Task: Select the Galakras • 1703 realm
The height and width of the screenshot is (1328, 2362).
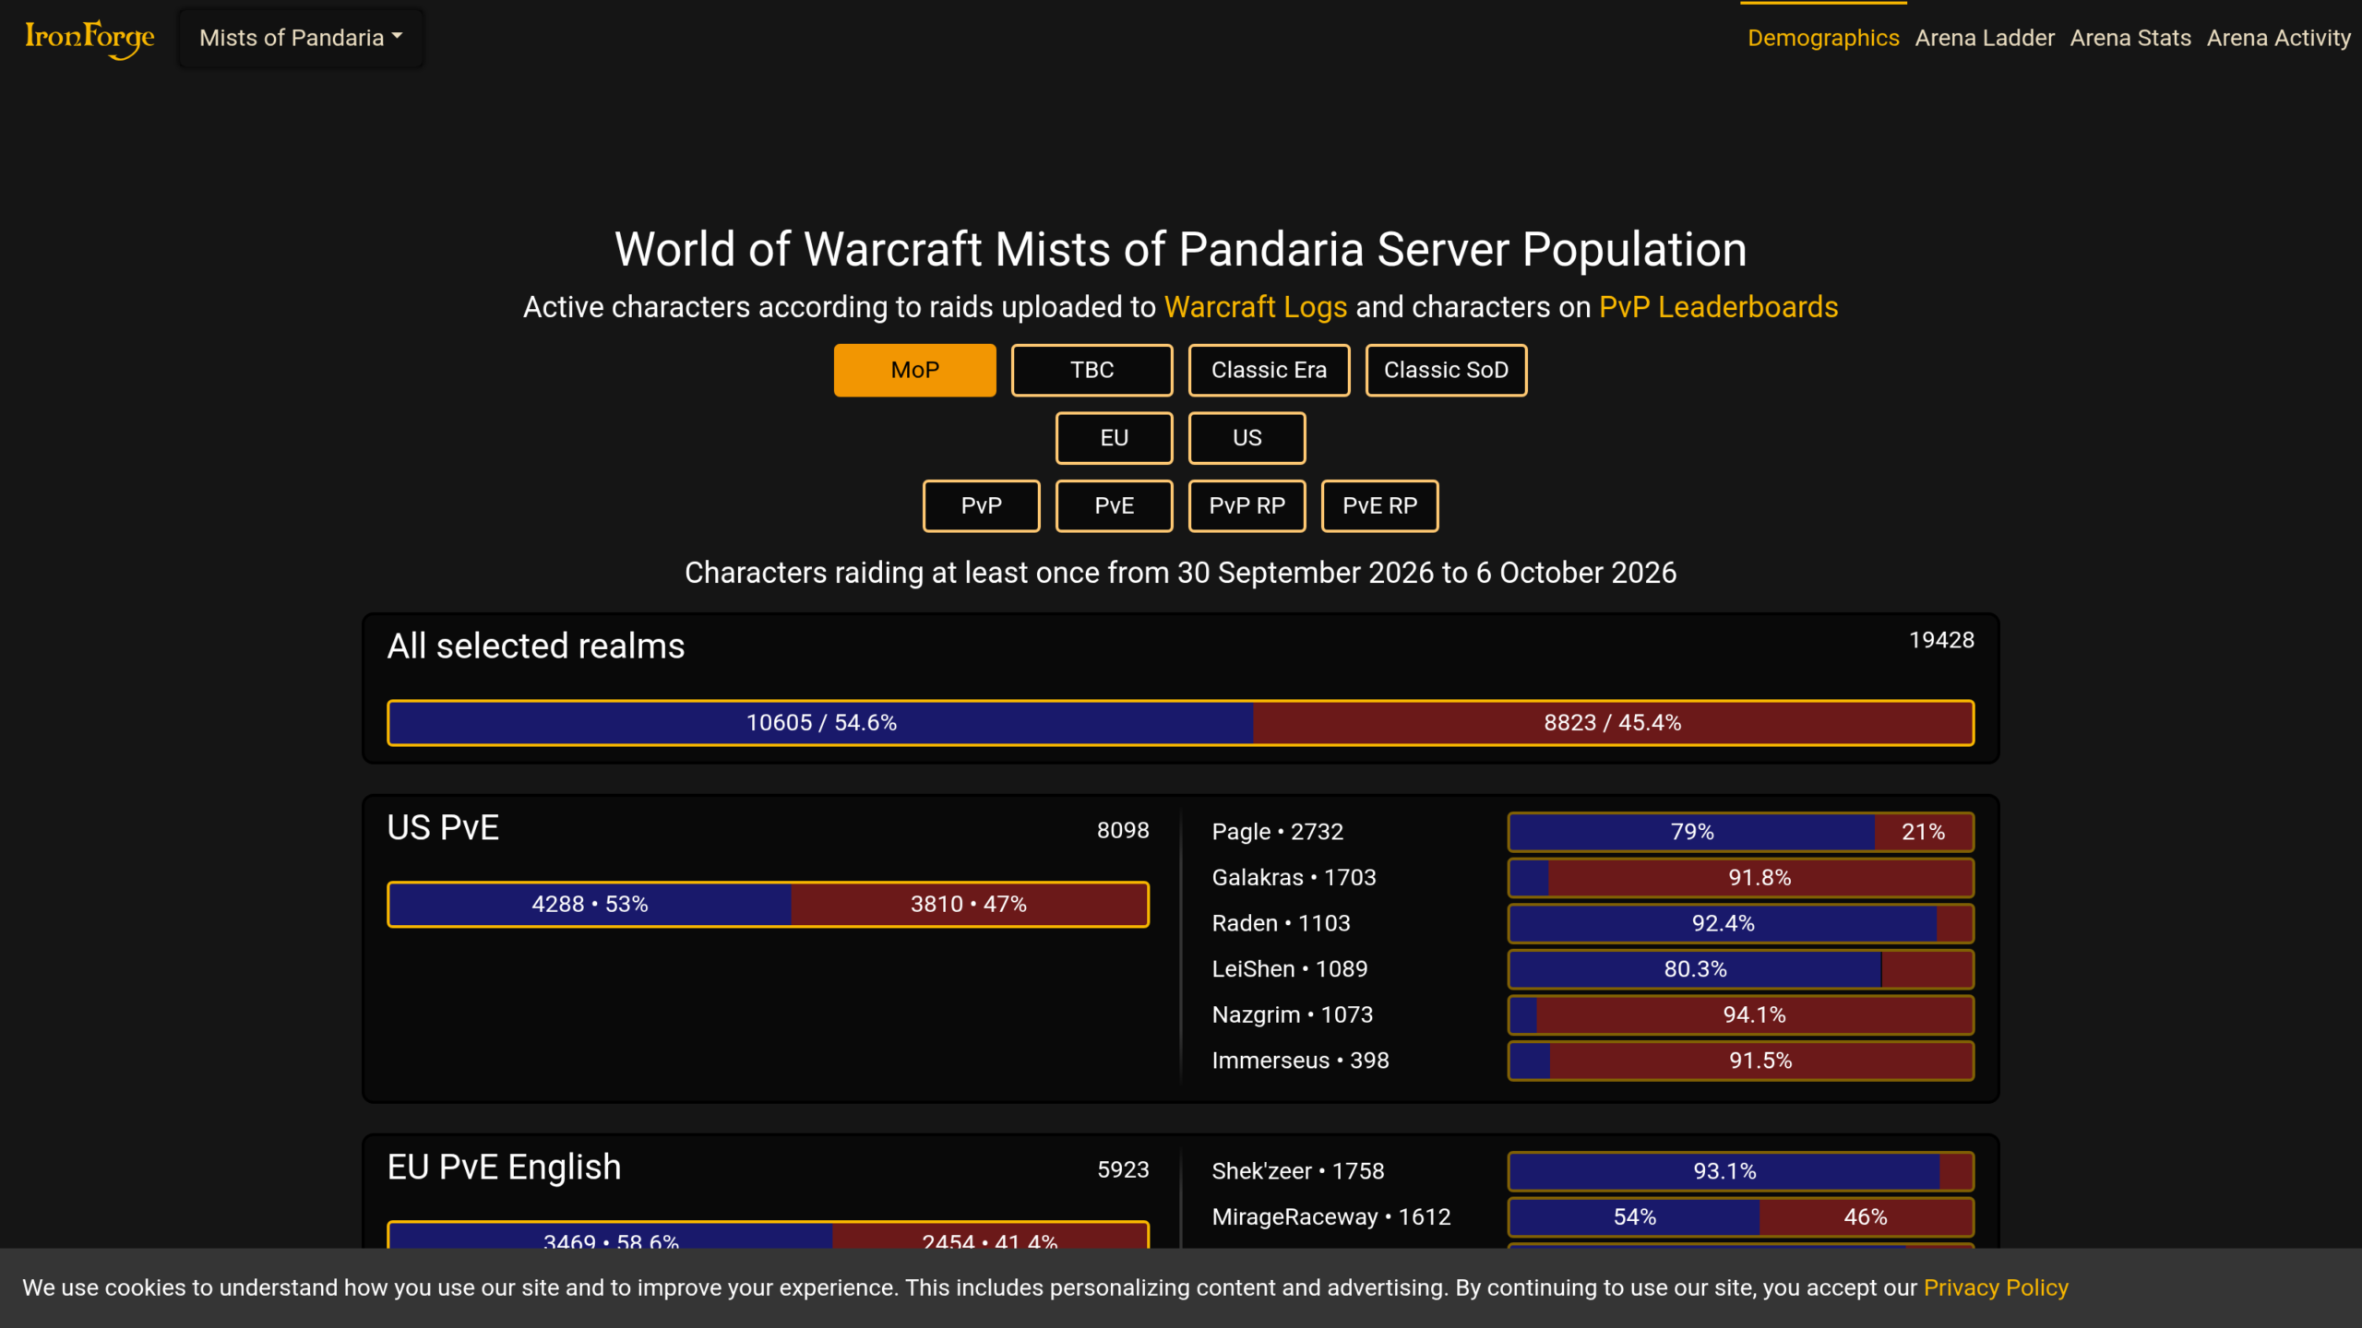Action: (x=1294, y=877)
